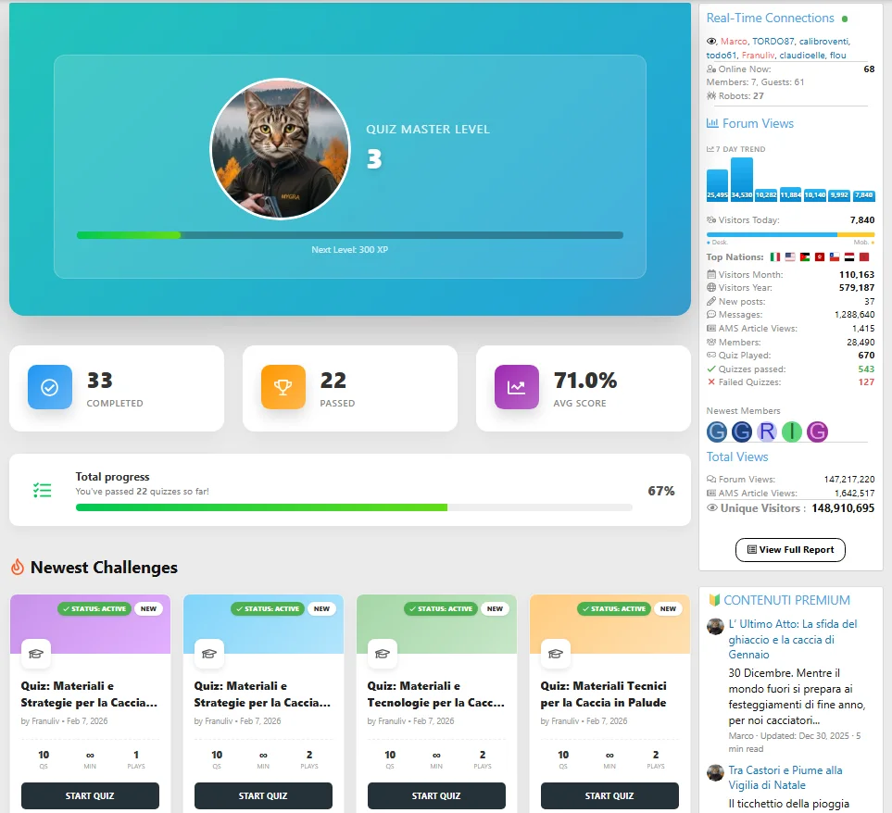Open the purple 'G' newest member avatar
892x813 pixels.
(816, 432)
